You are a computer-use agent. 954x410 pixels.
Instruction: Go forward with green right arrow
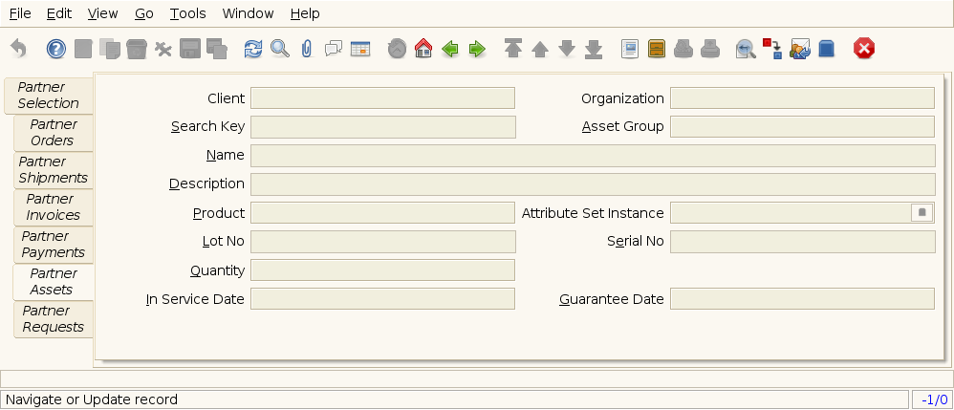coord(477,49)
